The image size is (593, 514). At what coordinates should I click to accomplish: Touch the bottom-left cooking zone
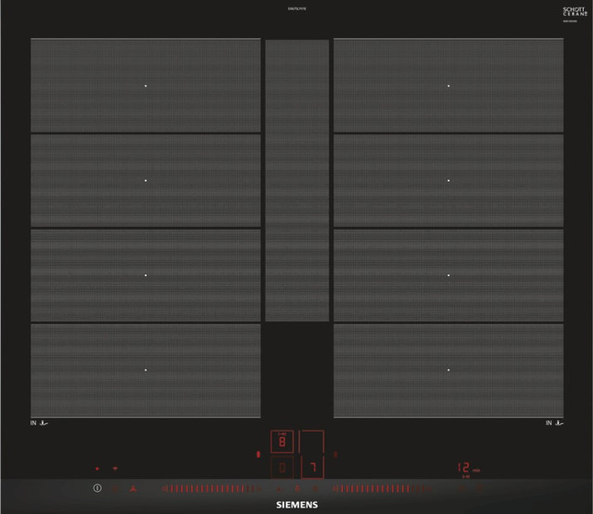point(145,370)
